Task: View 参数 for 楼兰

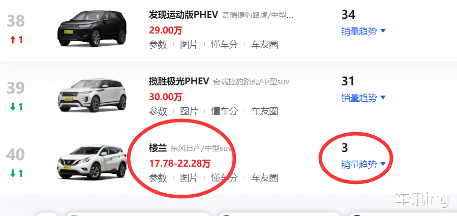Action: pos(158,177)
